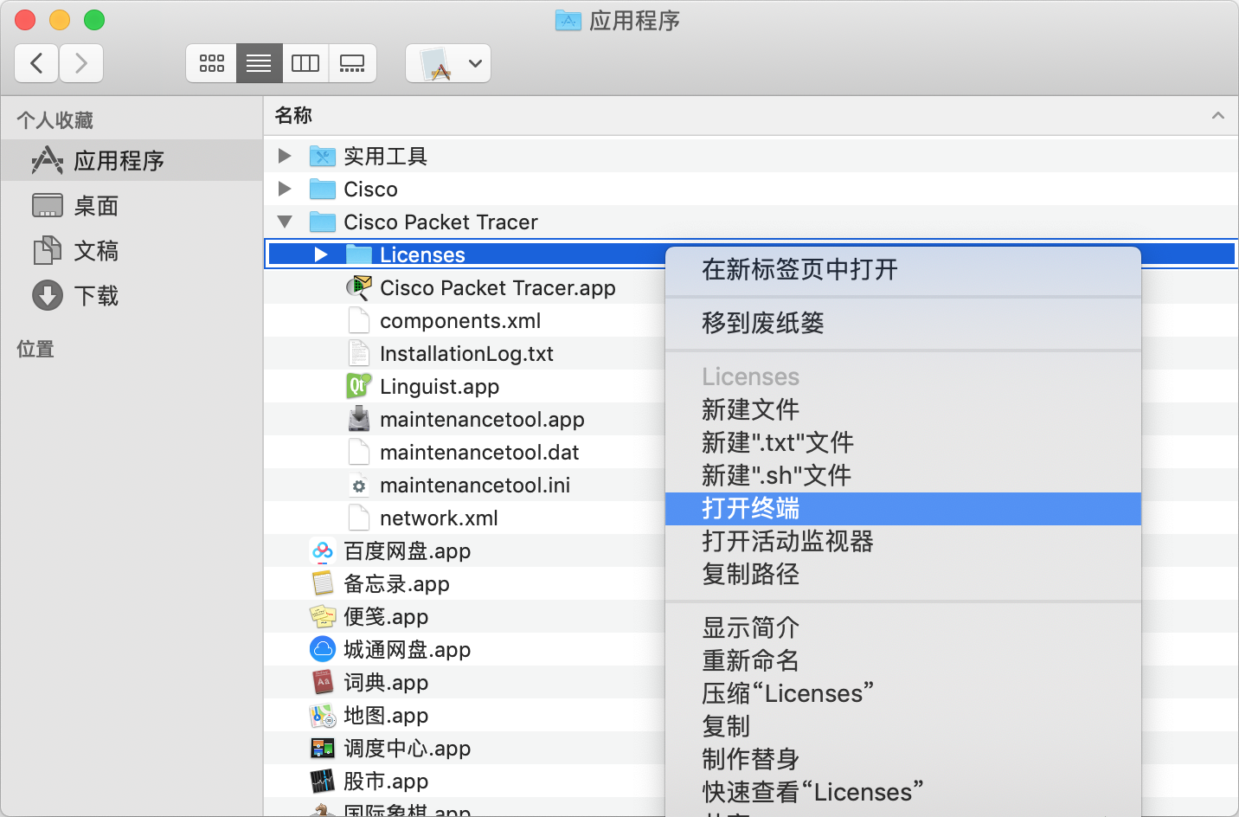Select the 百度网盘.app icon
Viewport: 1239px width, 817px height.
323,550
